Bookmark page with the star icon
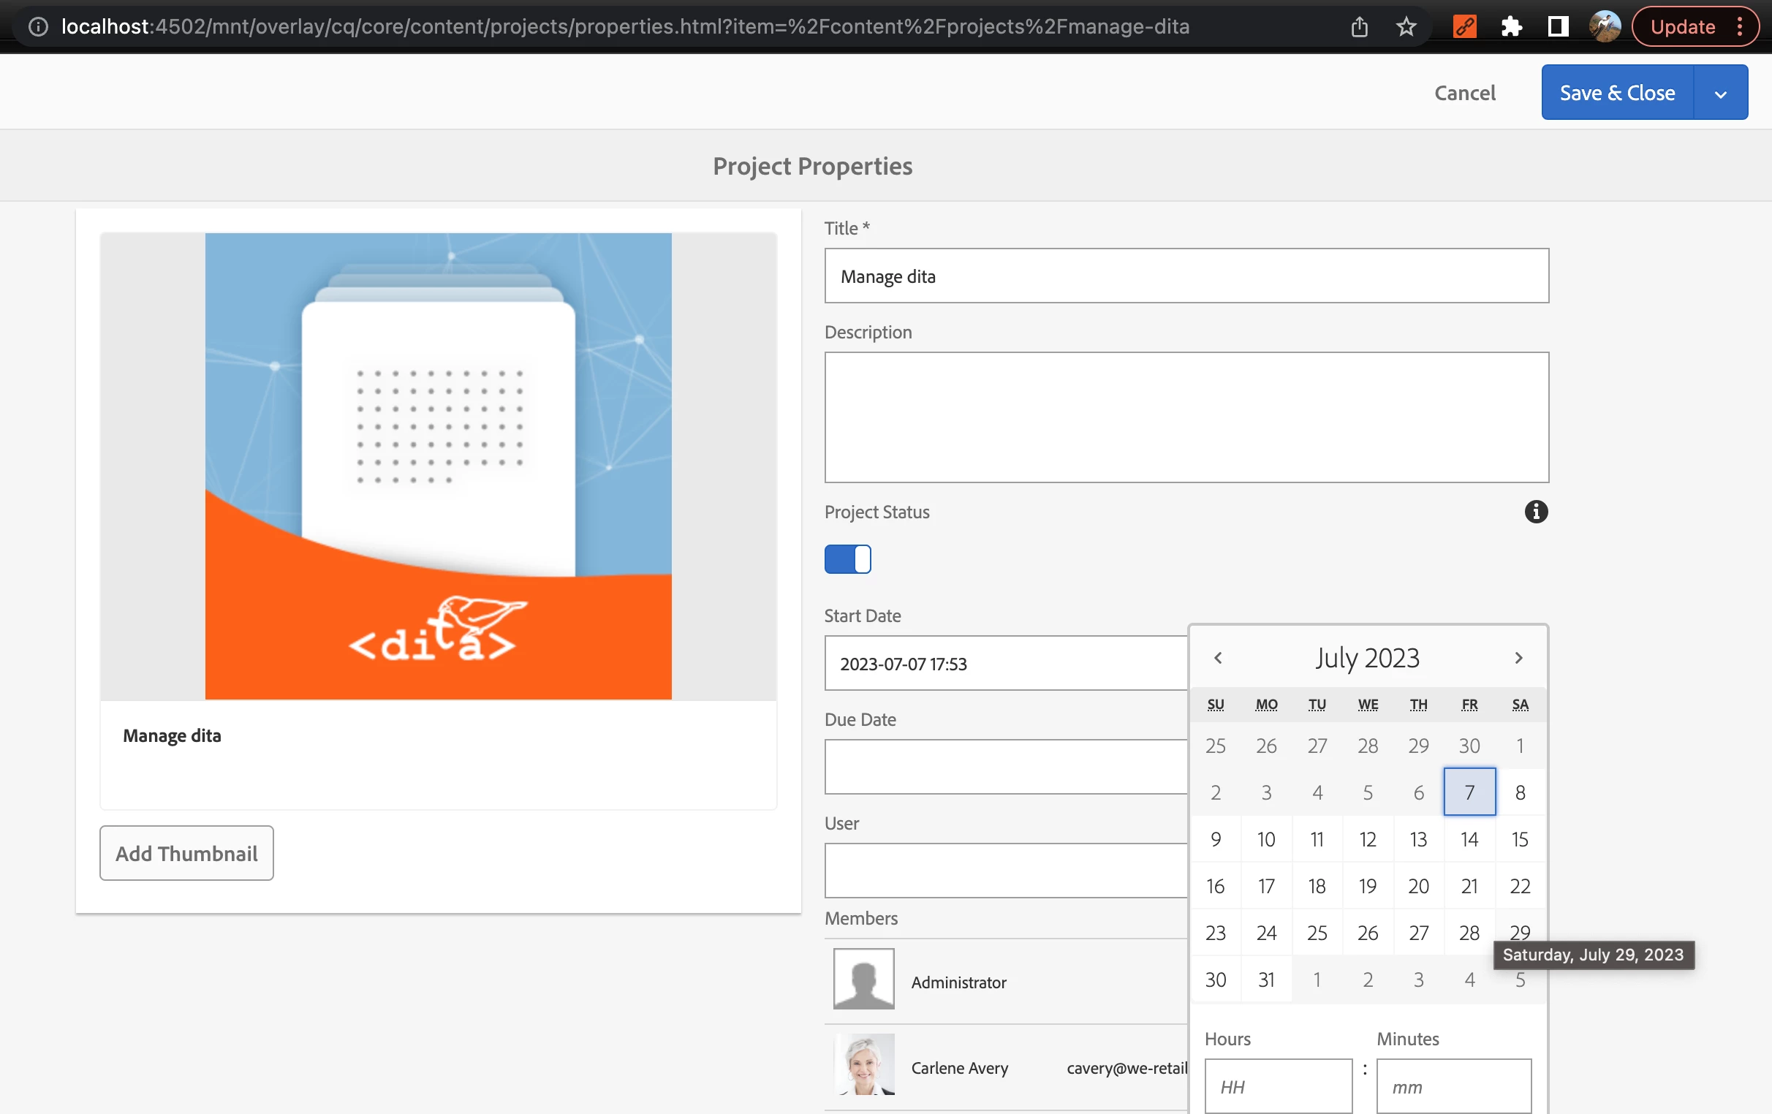 point(1406,27)
